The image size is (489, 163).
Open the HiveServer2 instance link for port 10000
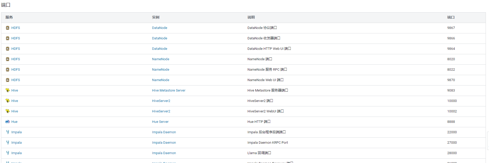point(161,101)
